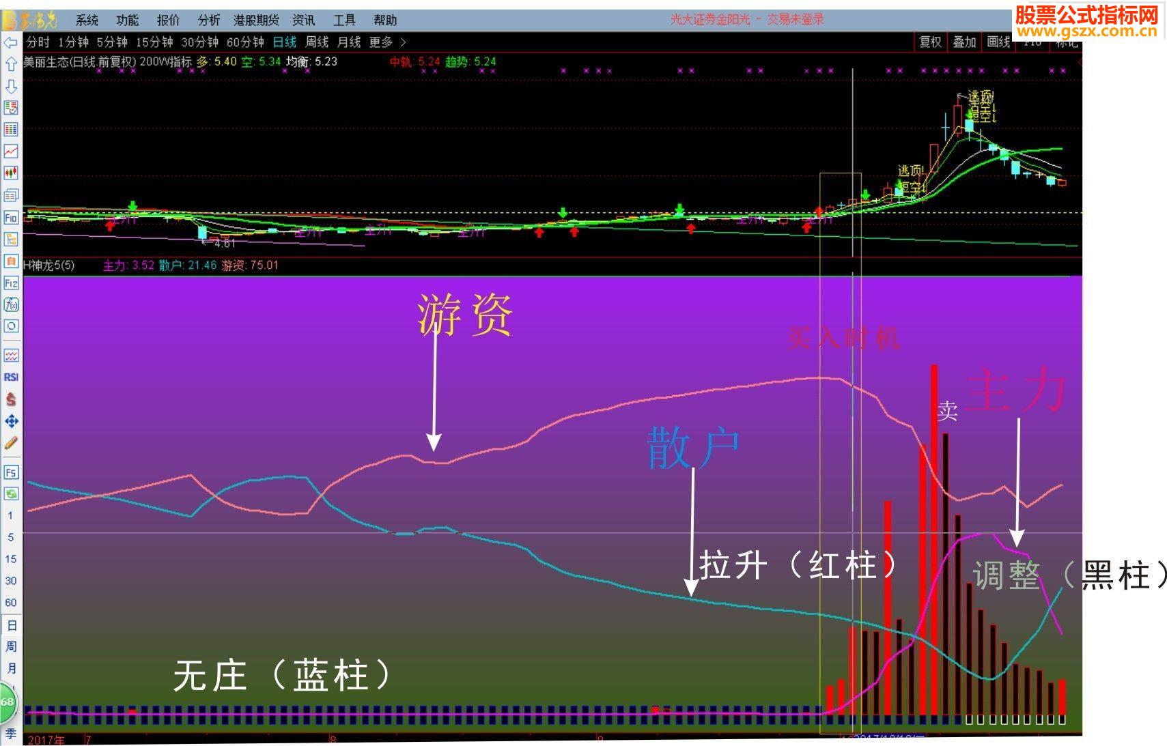Switch to the 分时 period tab
This screenshot has height=746, width=1167.
tap(38, 42)
